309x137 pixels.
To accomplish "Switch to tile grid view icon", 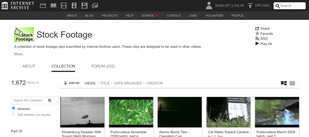I will coord(284,83).
